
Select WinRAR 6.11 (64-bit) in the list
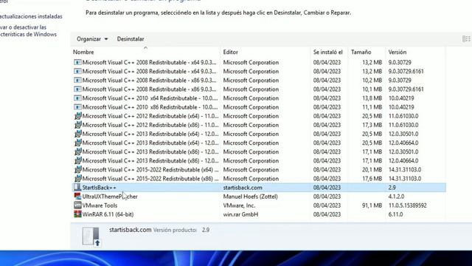click(108, 214)
